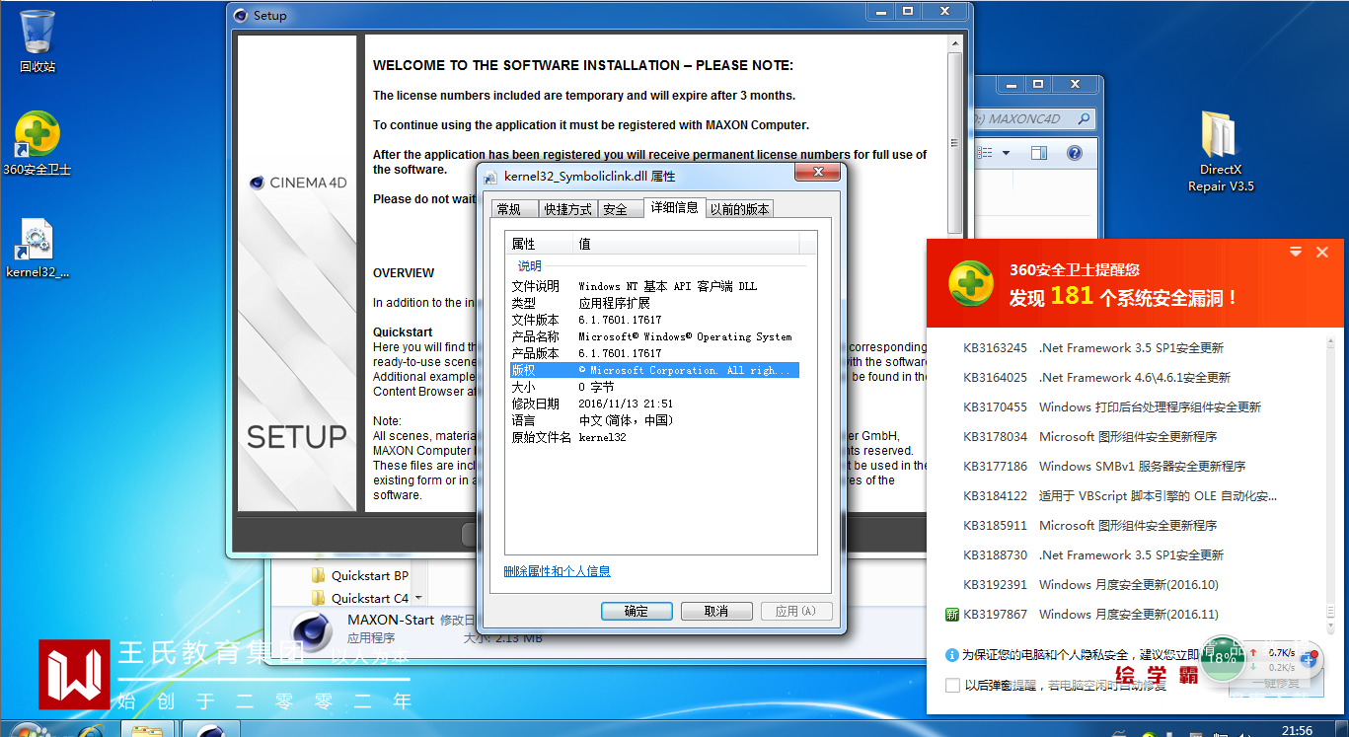The width and height of the screenshot is (1349, 737).
Task: Click the Explorer tree scroll-down arrow
Action: 418,598
